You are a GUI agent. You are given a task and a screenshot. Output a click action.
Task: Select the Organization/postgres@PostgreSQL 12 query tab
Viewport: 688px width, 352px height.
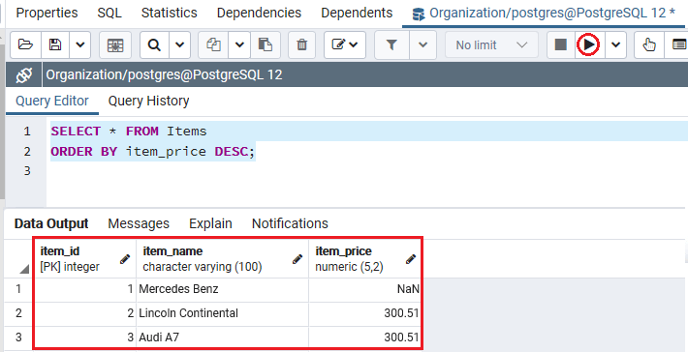544,14
